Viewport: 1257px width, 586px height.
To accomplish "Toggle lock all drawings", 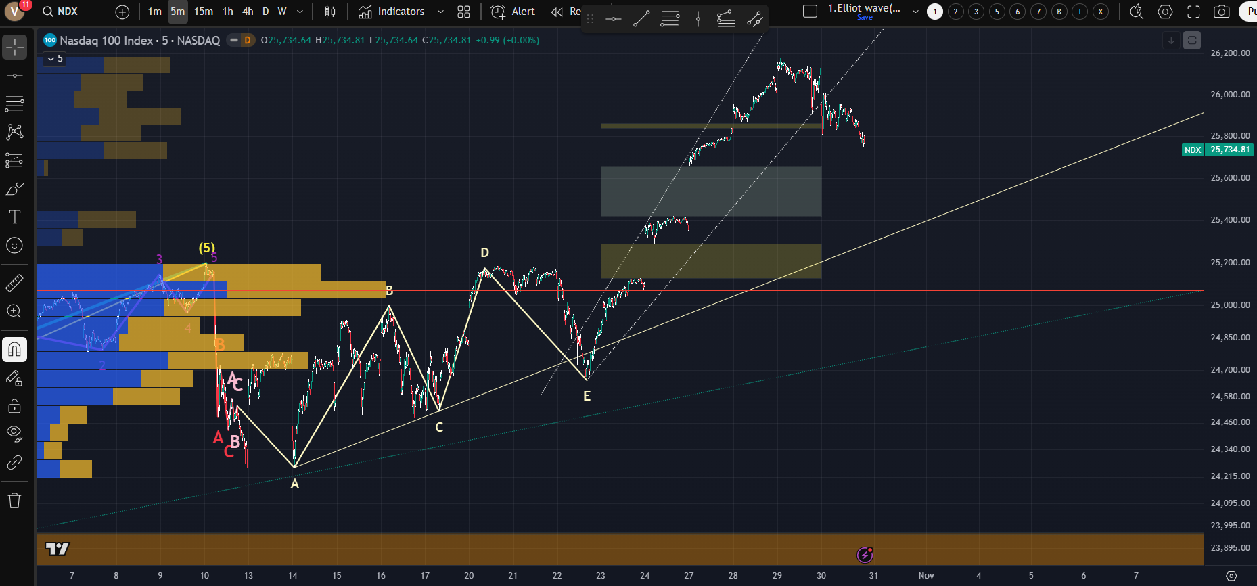I will click(x=14, y=406).
